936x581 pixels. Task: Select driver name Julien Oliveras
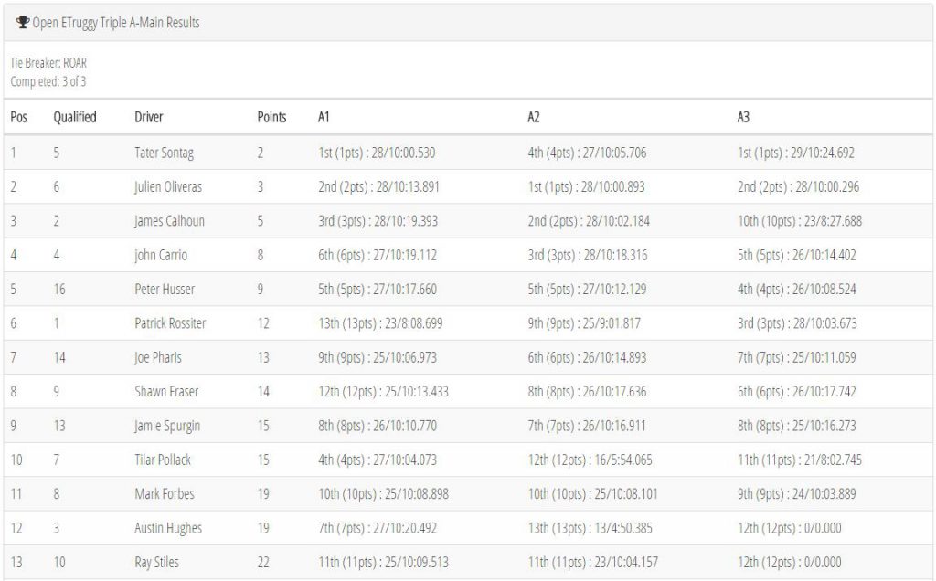(168, 186)
